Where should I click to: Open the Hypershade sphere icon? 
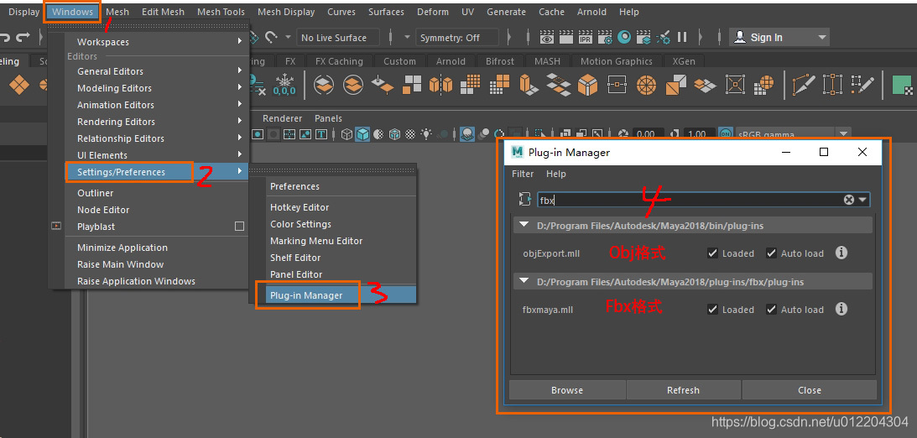(624, 38)
